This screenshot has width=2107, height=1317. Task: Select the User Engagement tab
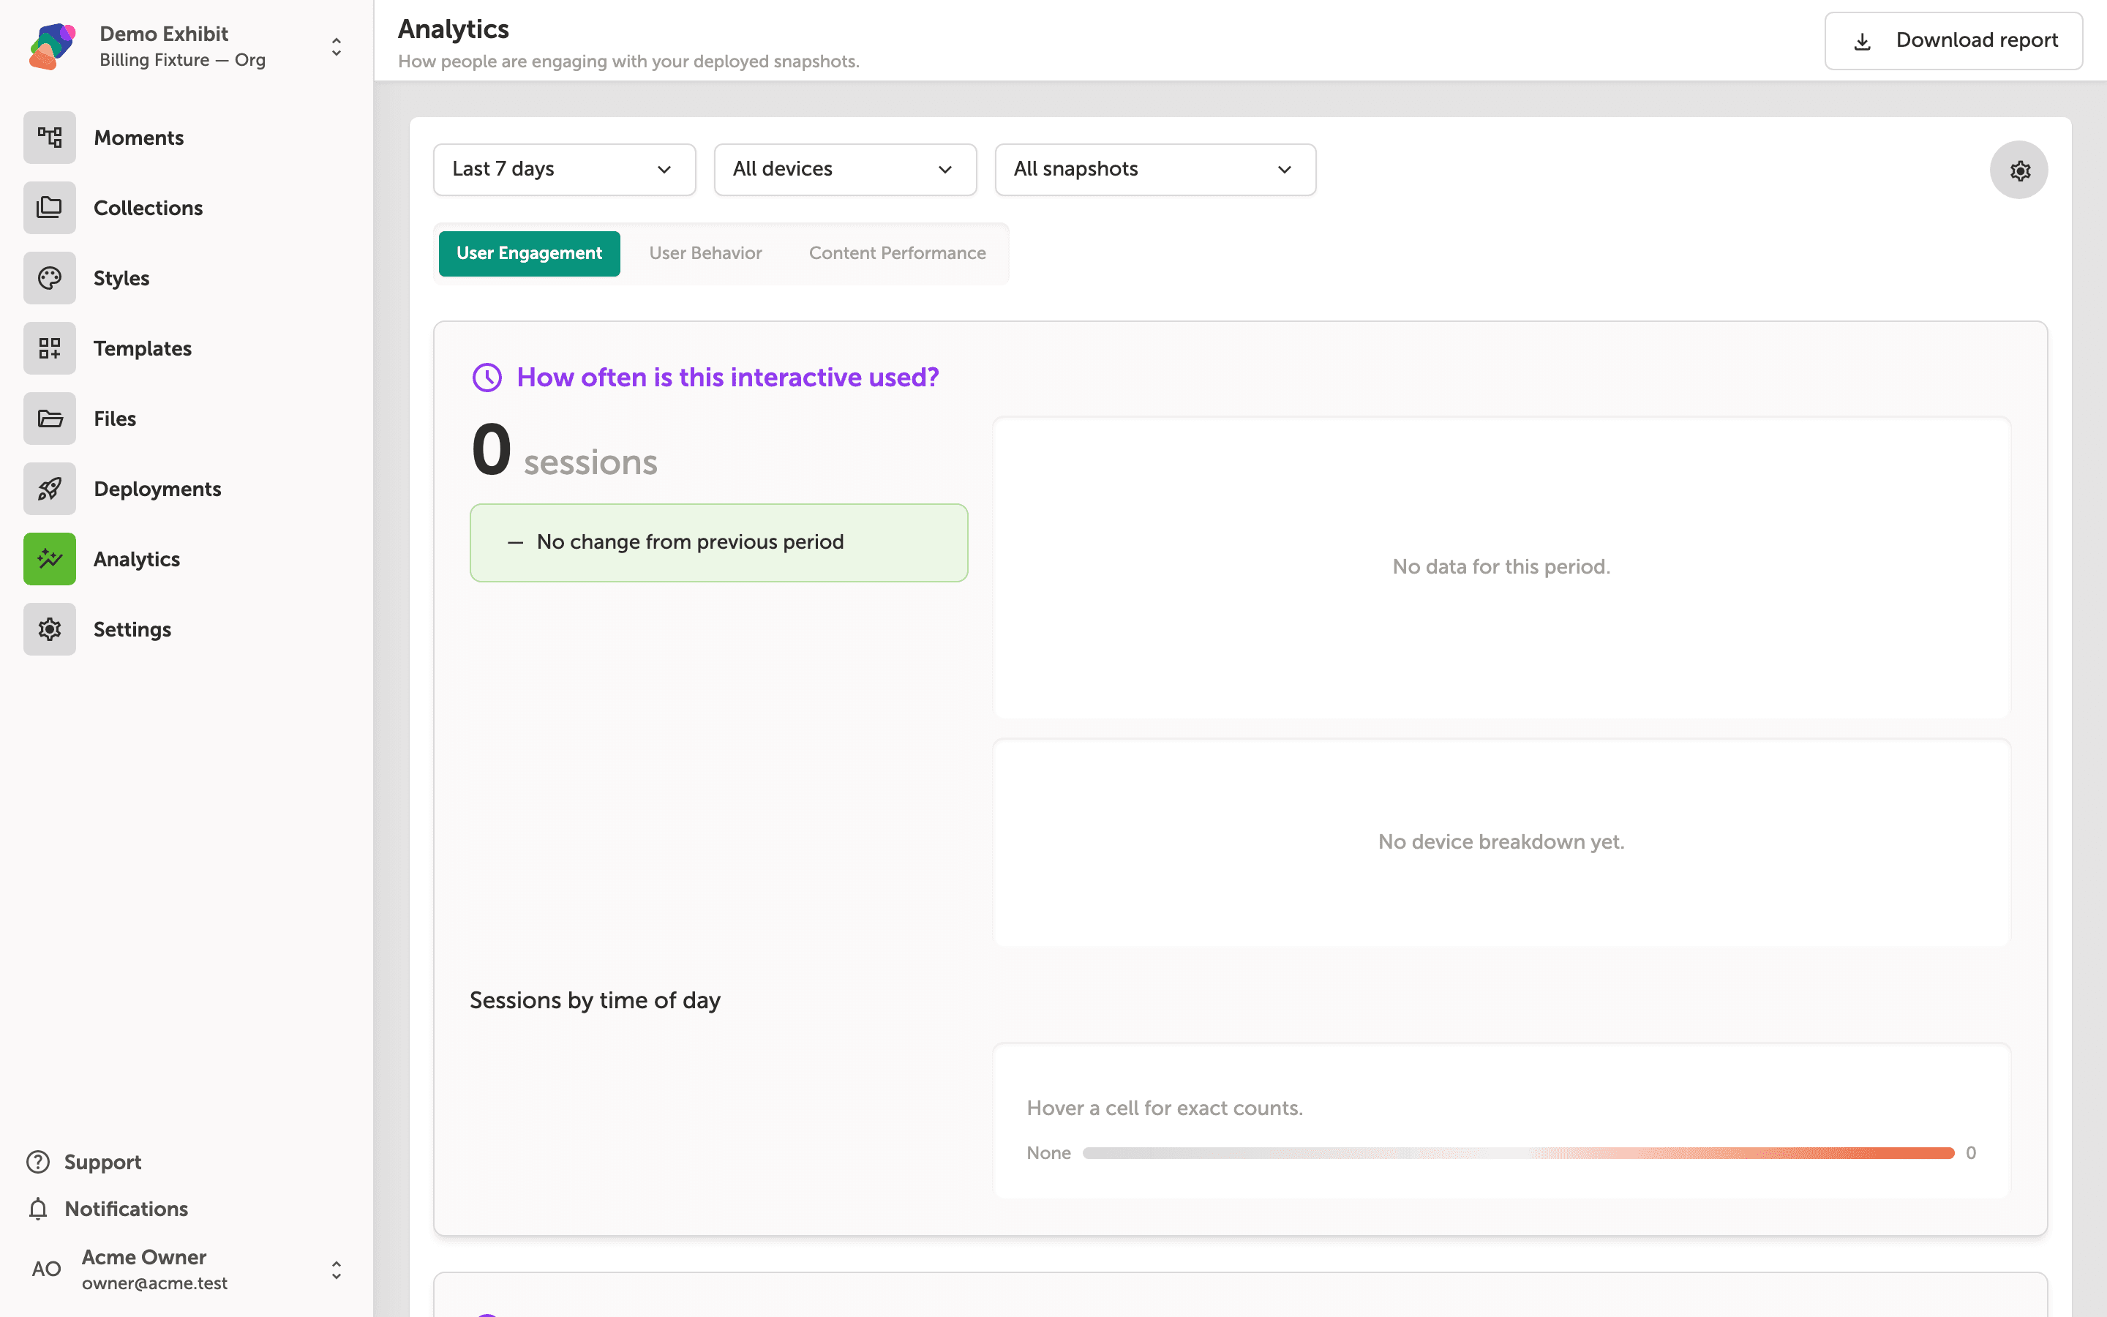[x=530, y=253]
